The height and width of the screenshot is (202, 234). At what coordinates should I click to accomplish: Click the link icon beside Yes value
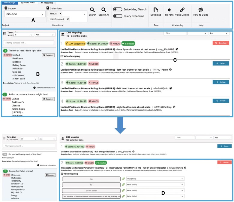click(x=123, y=179)
